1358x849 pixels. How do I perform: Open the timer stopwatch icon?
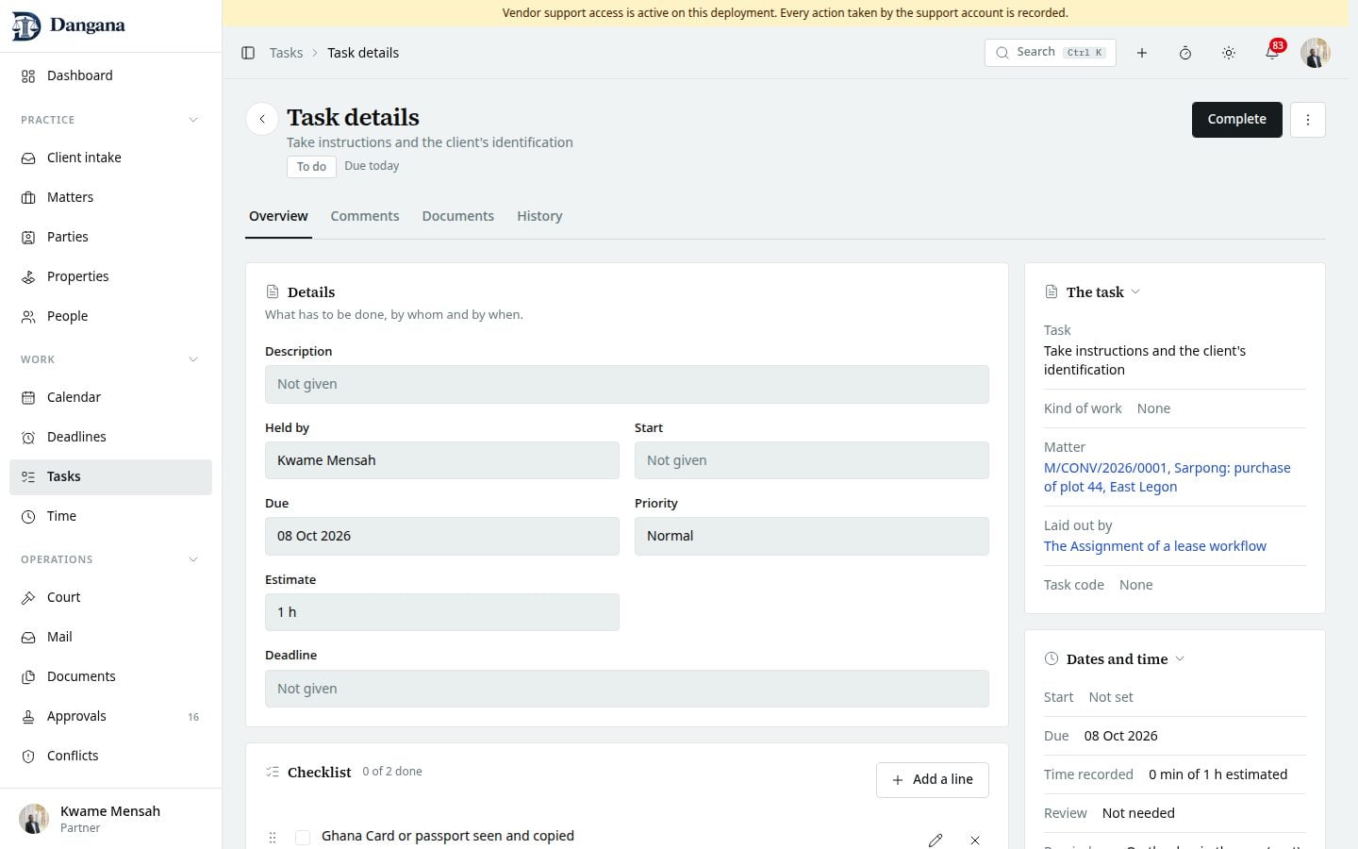click(1185, 53)
